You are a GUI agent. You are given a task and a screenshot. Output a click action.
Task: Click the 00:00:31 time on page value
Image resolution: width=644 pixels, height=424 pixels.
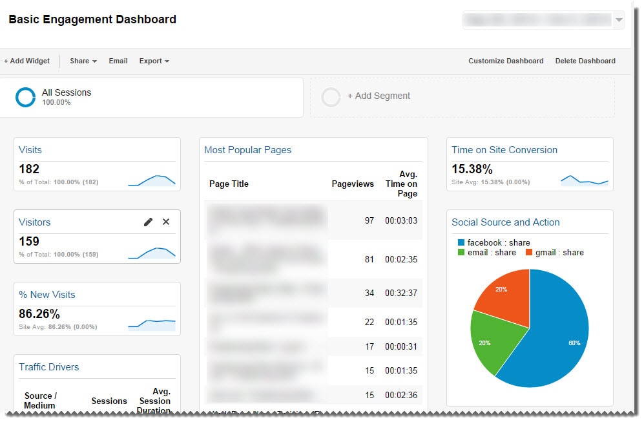point(401,346)
